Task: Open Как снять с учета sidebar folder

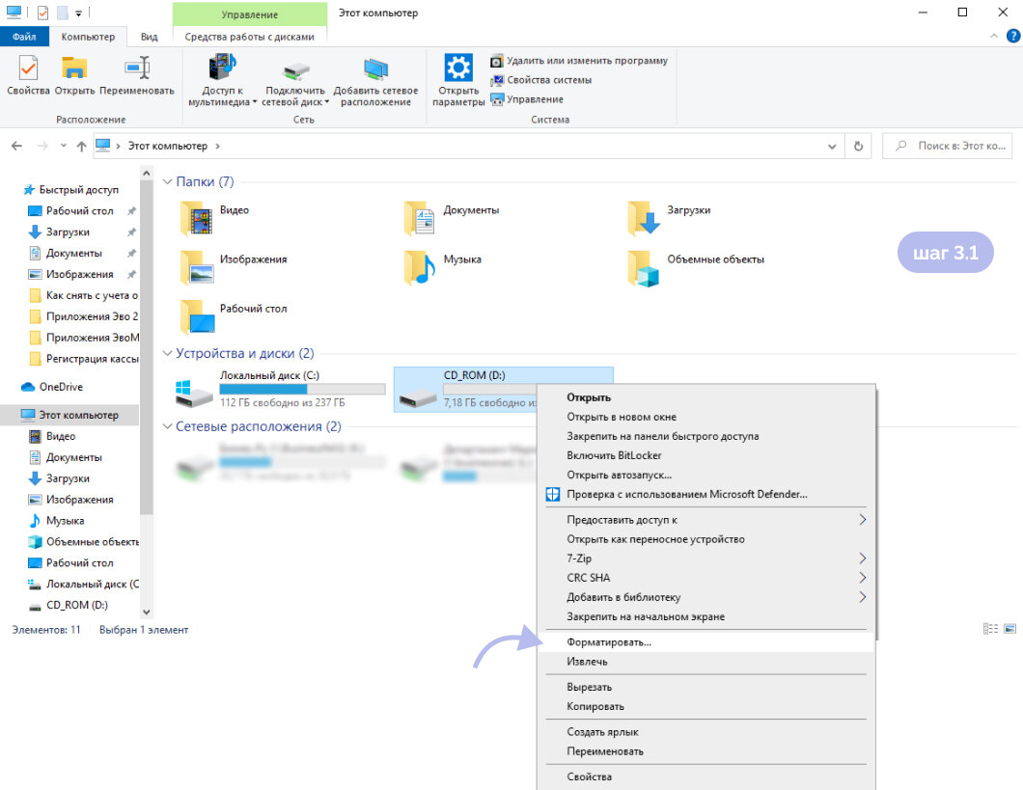Action: 84,295
